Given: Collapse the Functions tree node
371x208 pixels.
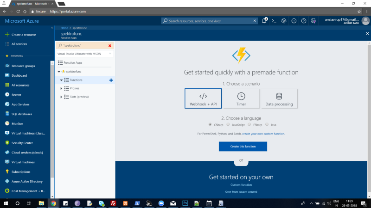Looking at the screenshot, I should (x=61, y=80).
